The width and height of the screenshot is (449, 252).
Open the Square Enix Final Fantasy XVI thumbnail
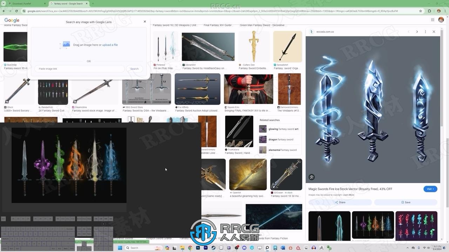coord(248,89)
